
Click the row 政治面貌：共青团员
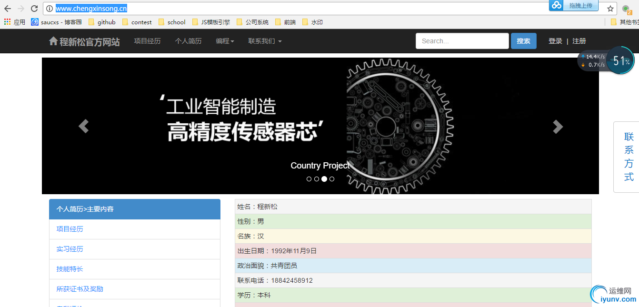coord(413,266)
